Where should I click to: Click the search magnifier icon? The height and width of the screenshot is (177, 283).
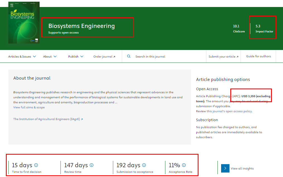[129, 56]
